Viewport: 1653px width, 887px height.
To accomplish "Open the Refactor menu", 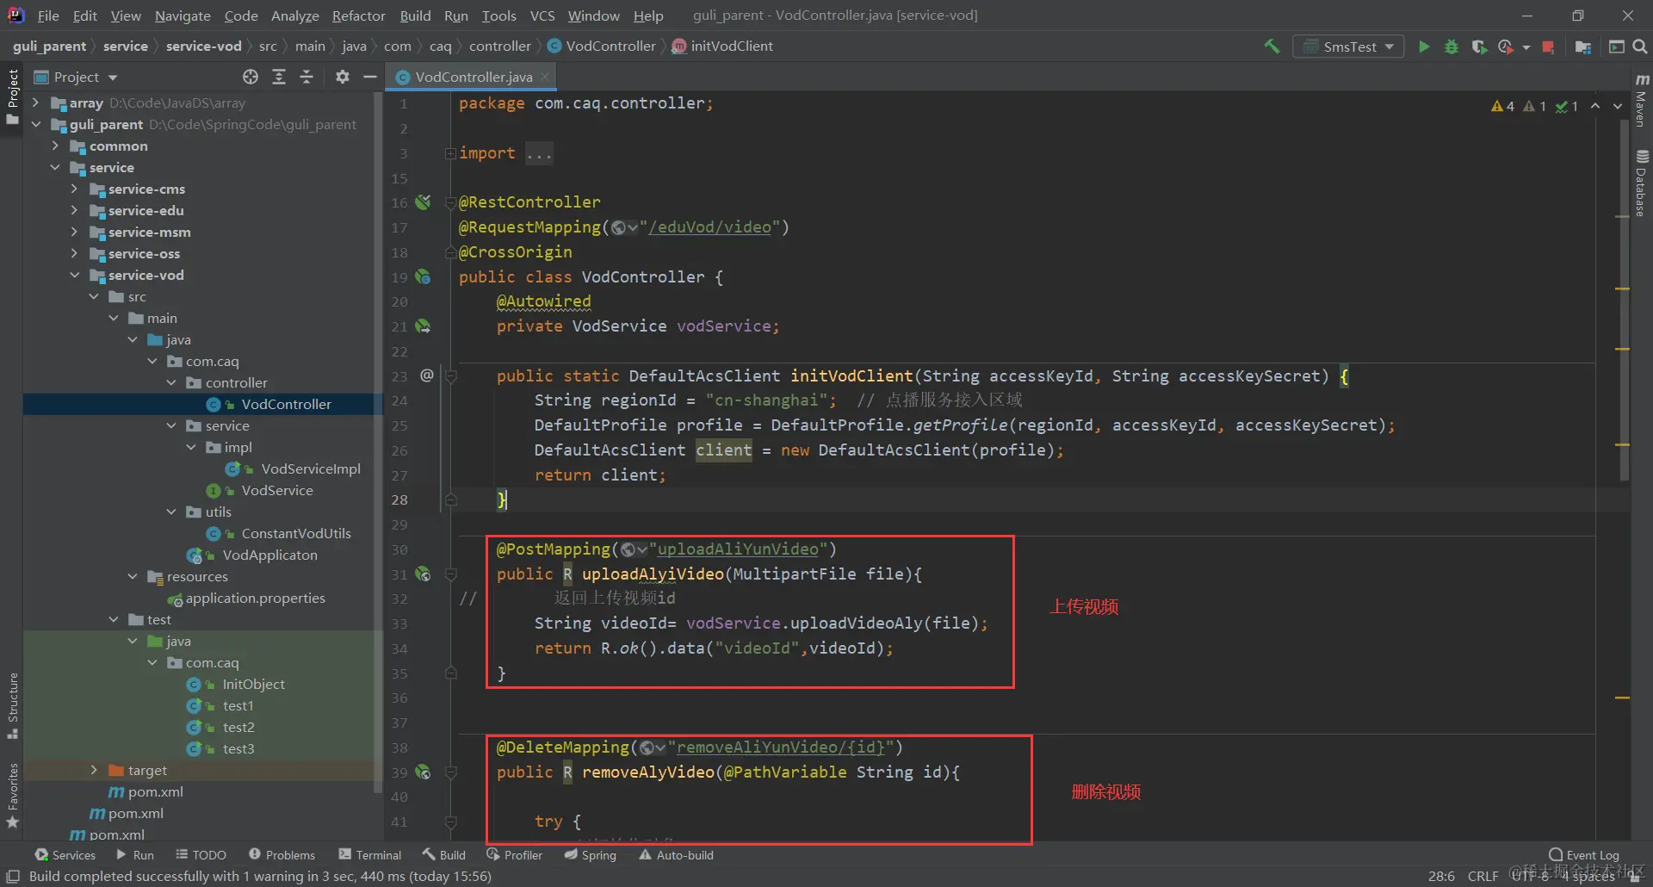I will (x=358, y=16).
